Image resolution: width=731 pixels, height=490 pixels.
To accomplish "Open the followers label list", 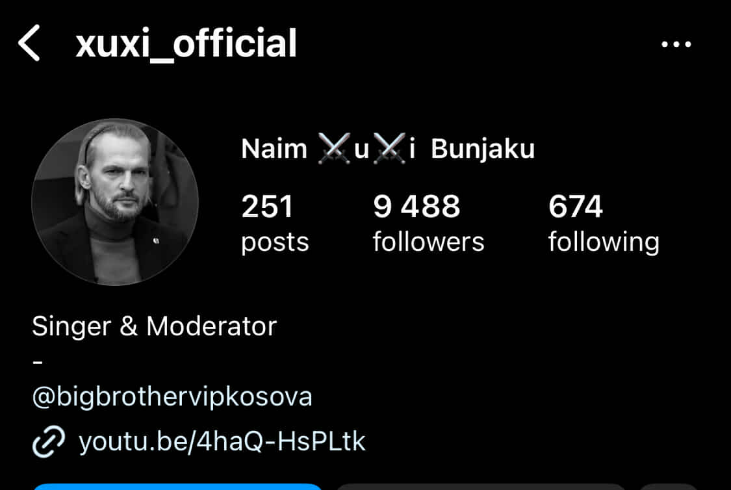I will (428, 242).
